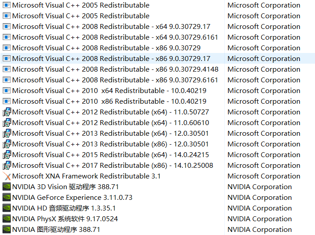
Task: Select Visual C++ 2013 (x64) 12.0.30501 entry
Action: (110, 134)
